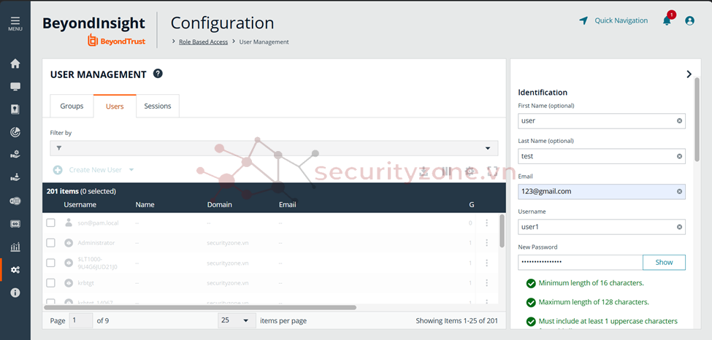Viewport: 712px width, 340px height.
Task: Open the main MENU hamburger icon
Action: pos(15,23)
